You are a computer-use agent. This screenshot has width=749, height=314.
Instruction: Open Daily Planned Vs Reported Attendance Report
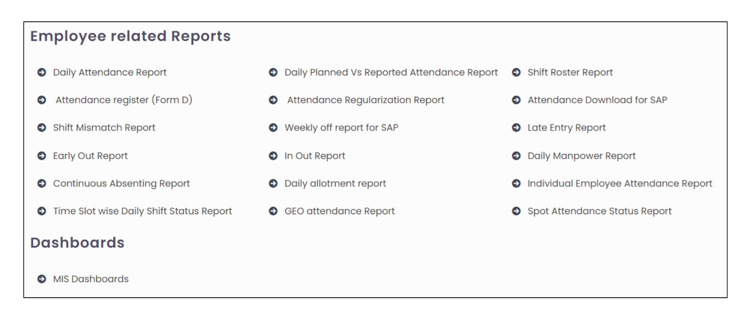pyautogui.click(x=391, y=73)
